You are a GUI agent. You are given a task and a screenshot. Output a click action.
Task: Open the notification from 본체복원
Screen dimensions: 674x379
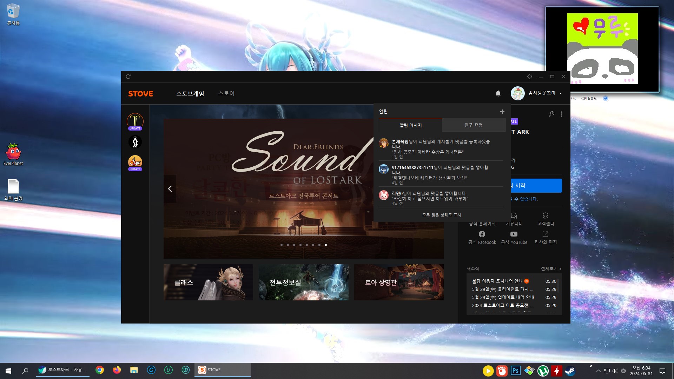tap(442, 149)
